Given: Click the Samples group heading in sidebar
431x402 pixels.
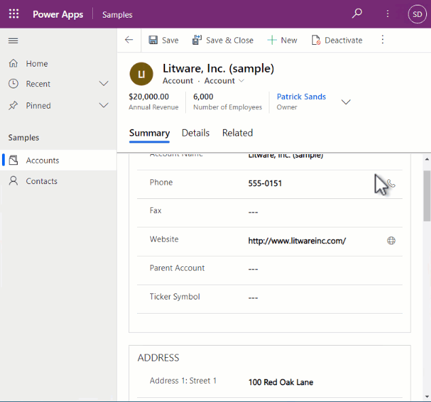Looking at the screenshot, I should point(24,137).
